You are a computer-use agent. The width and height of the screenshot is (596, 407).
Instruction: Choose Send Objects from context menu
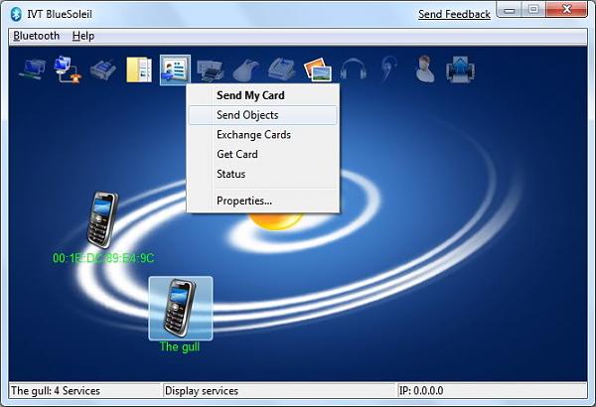click(263, 115)
